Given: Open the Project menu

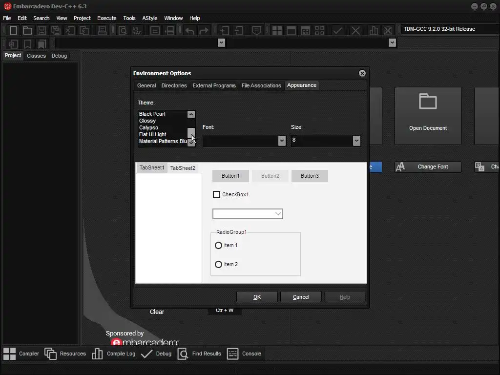Looking at the screenshot, I should pyautogui.click(x=82, y=18).
